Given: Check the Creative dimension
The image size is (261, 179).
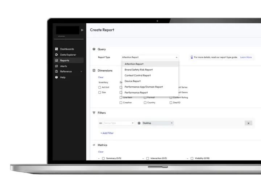Looking at the screenshot, I should click(121, 102).
